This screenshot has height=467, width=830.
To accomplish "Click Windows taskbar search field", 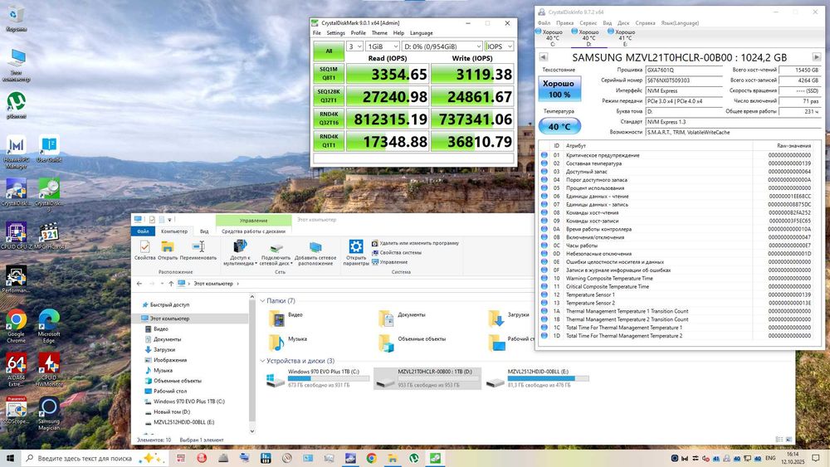I will pos(95,458).
